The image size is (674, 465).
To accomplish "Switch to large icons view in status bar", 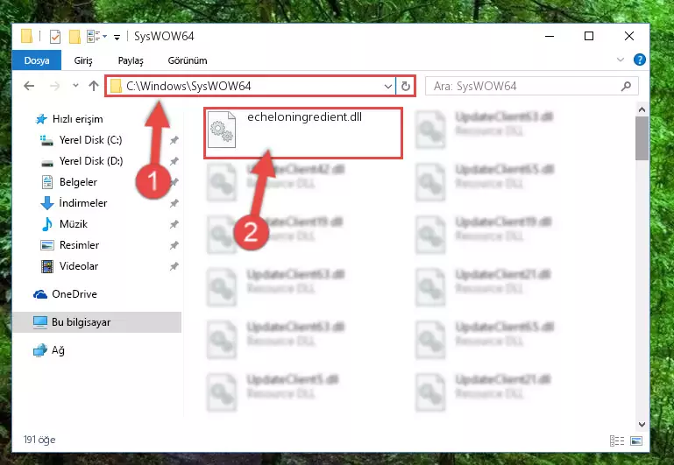I will [636, 440].
